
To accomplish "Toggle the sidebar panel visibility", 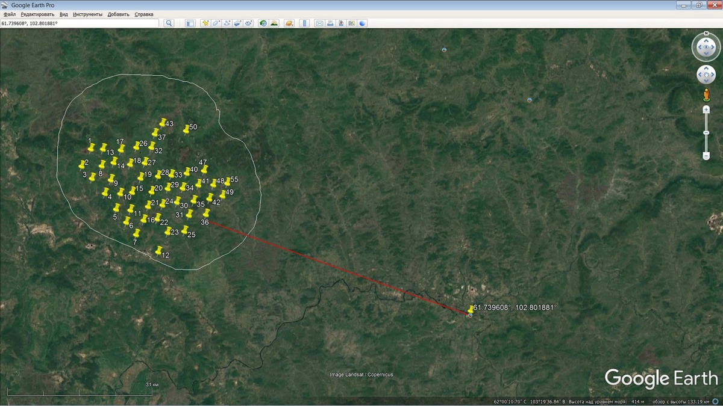I will [x=190, y=23].
